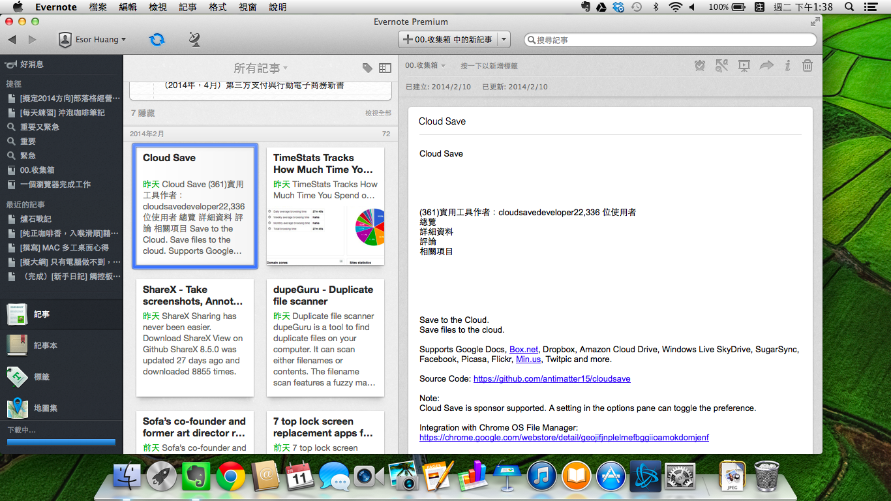The height and width of the screenshot is (501, 891).
Task: Delete note with the trash icon
Action: coord(807,65)
